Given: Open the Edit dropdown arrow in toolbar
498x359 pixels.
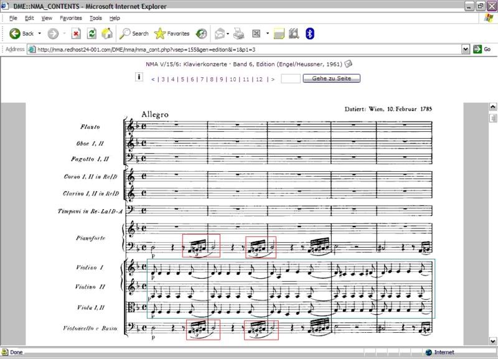Looking at the screenshot, I should [x=268, y=34].
